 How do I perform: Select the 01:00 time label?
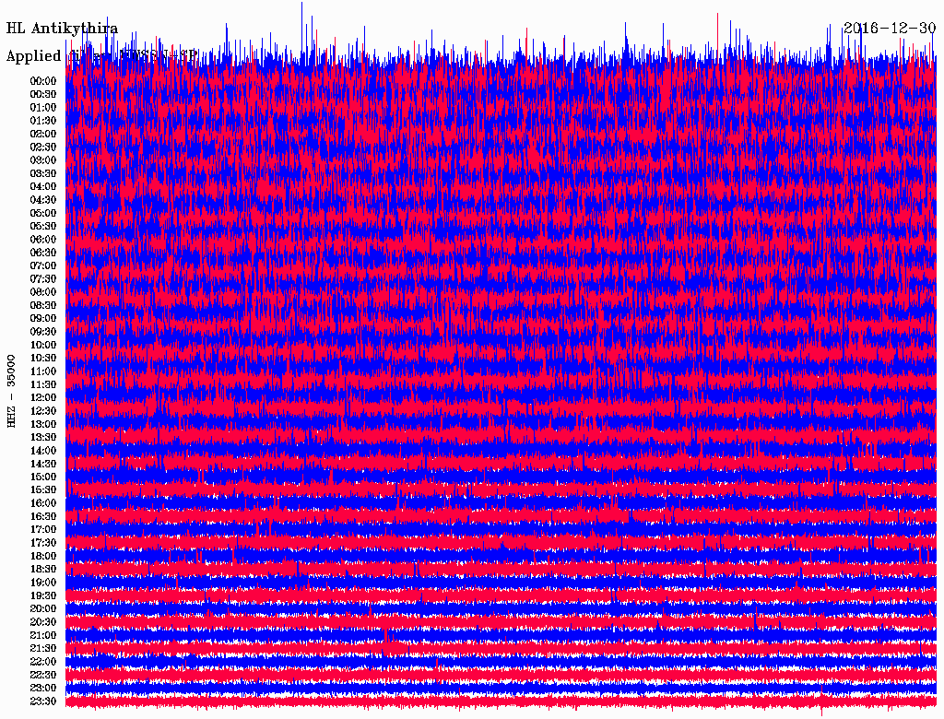pyautogui.click(x=42, y=108)
